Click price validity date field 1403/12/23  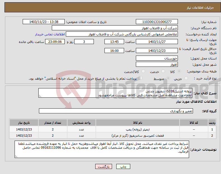tap(157, 51)
